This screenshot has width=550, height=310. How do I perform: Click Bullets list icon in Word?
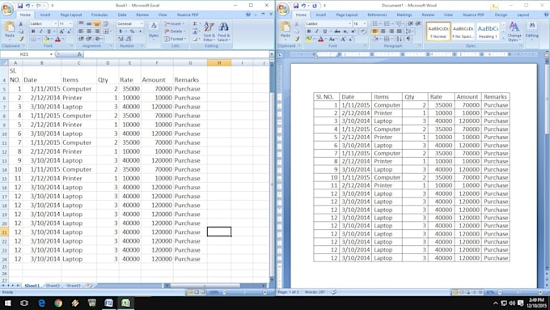click(x=375, y=23)
